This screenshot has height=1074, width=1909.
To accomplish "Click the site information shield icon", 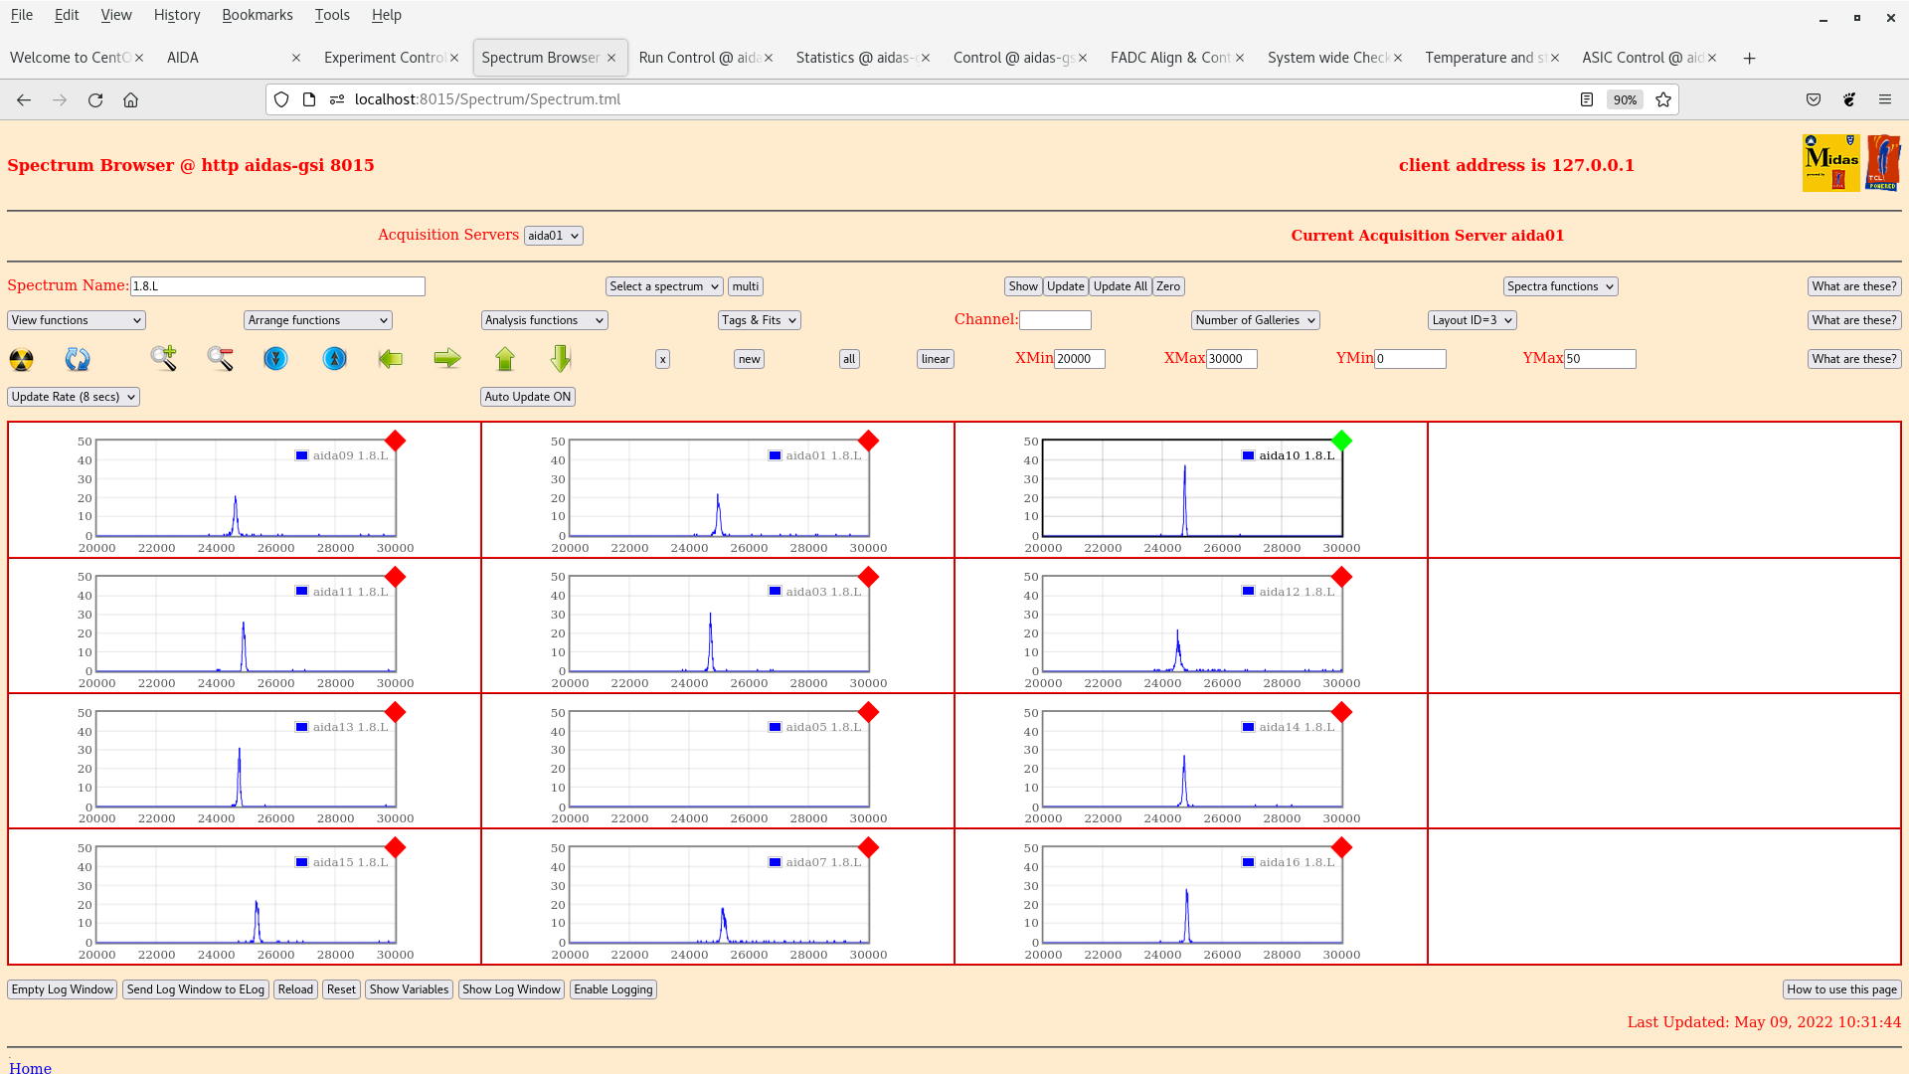I will (x=281, y=99).
